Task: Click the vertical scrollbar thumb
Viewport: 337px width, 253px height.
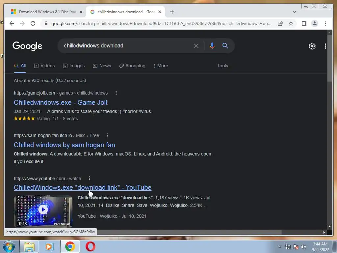Action: click(x=329, y=58)
